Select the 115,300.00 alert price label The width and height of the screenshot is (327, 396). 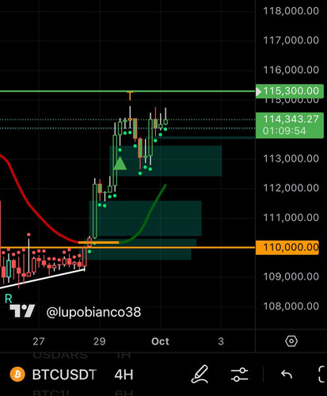[290, 91]
